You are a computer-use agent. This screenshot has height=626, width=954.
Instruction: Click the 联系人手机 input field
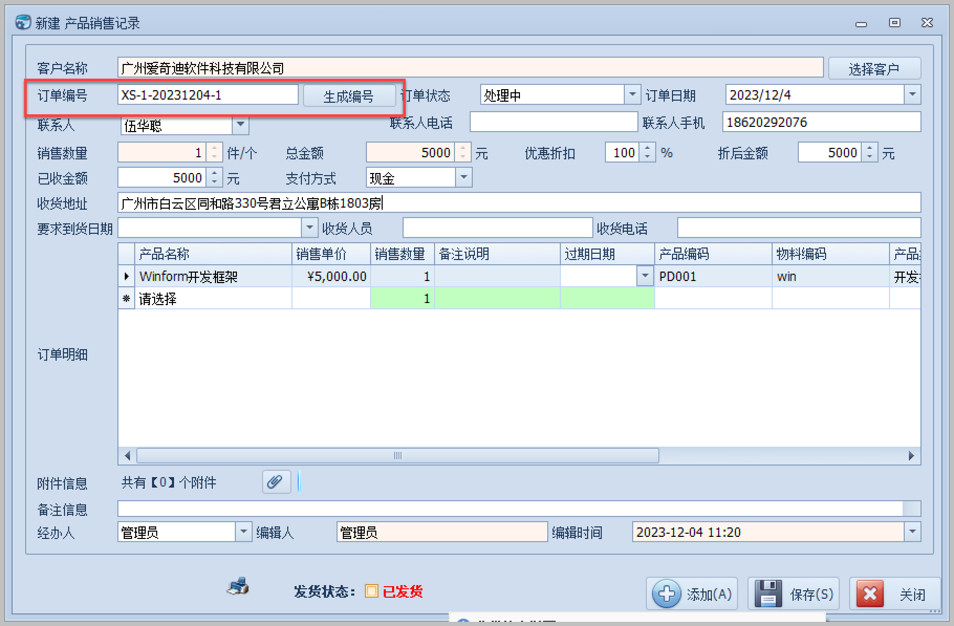821,122
